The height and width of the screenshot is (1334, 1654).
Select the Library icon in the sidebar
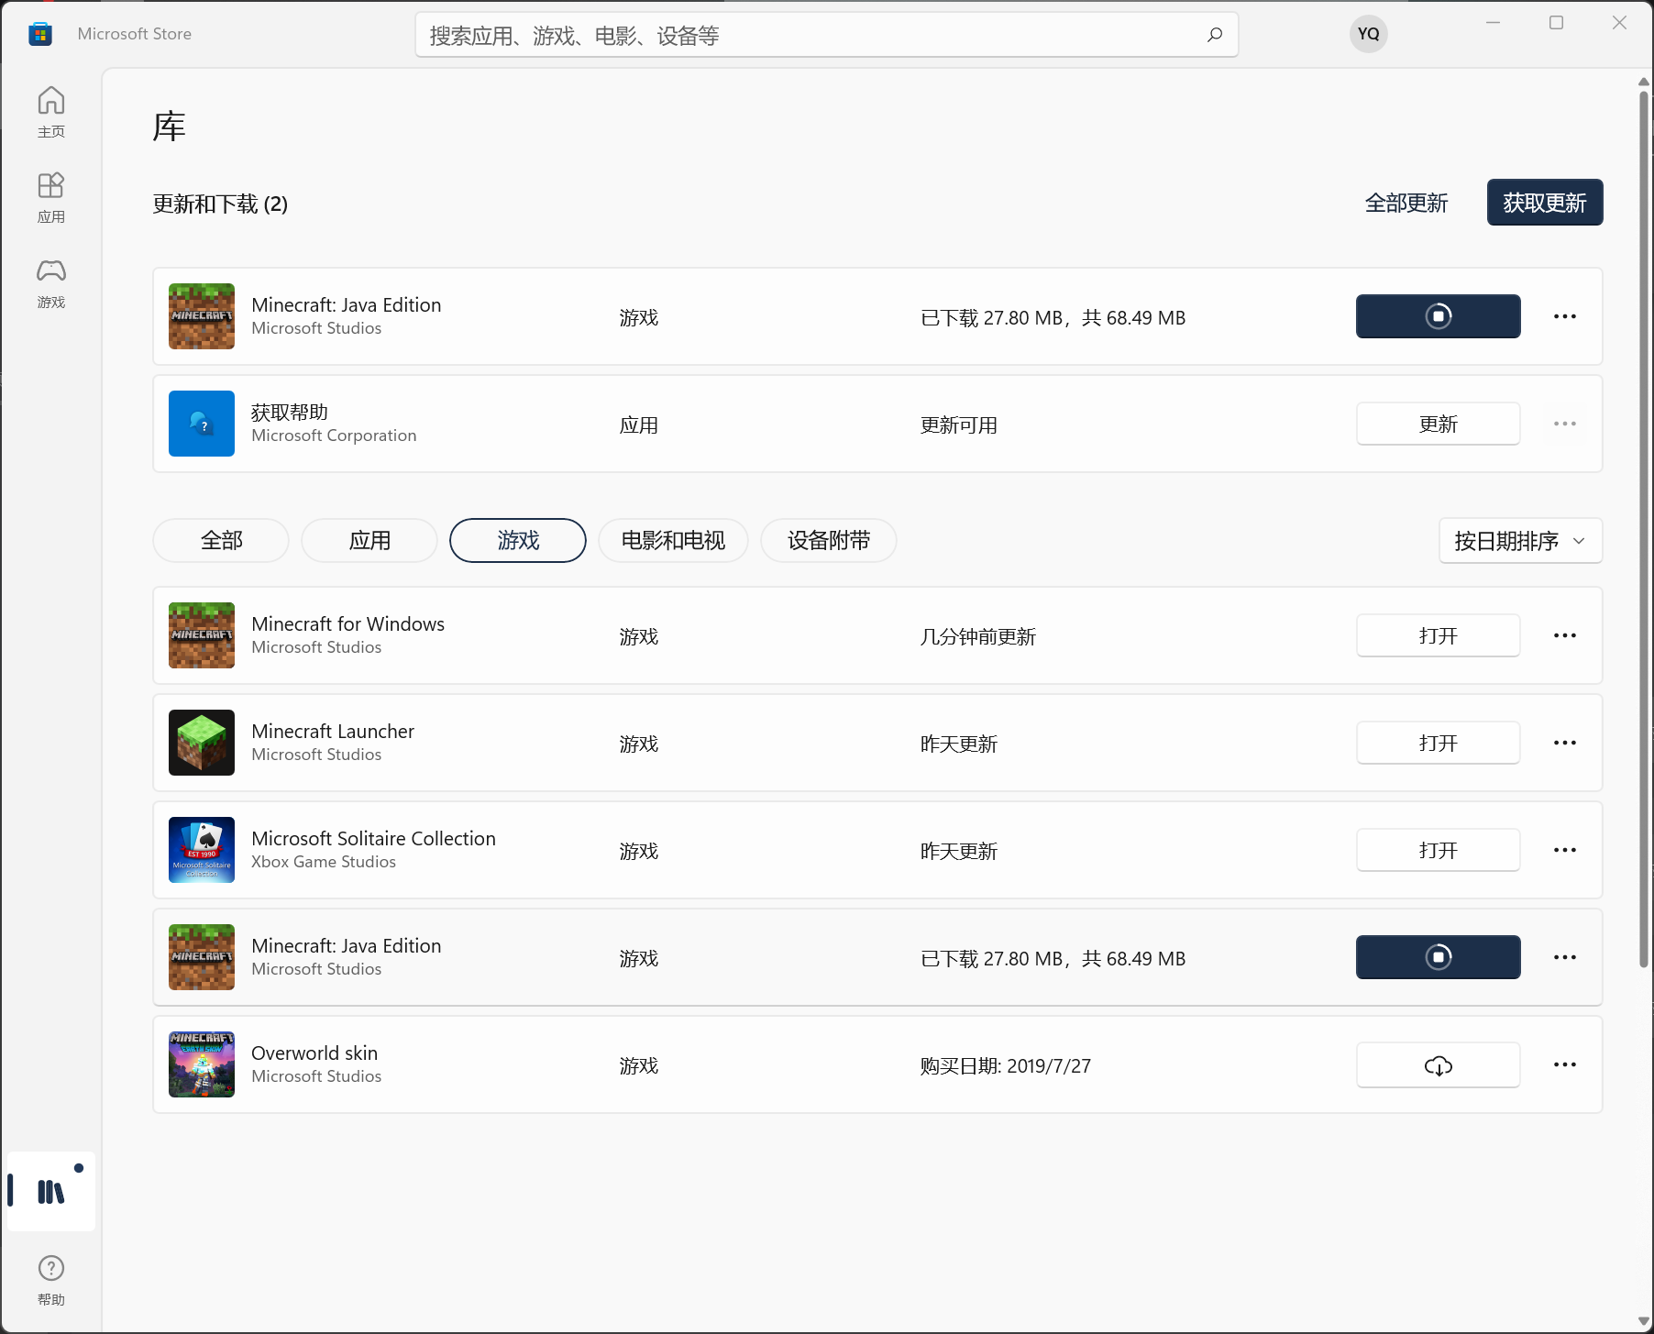[51, 1191]
